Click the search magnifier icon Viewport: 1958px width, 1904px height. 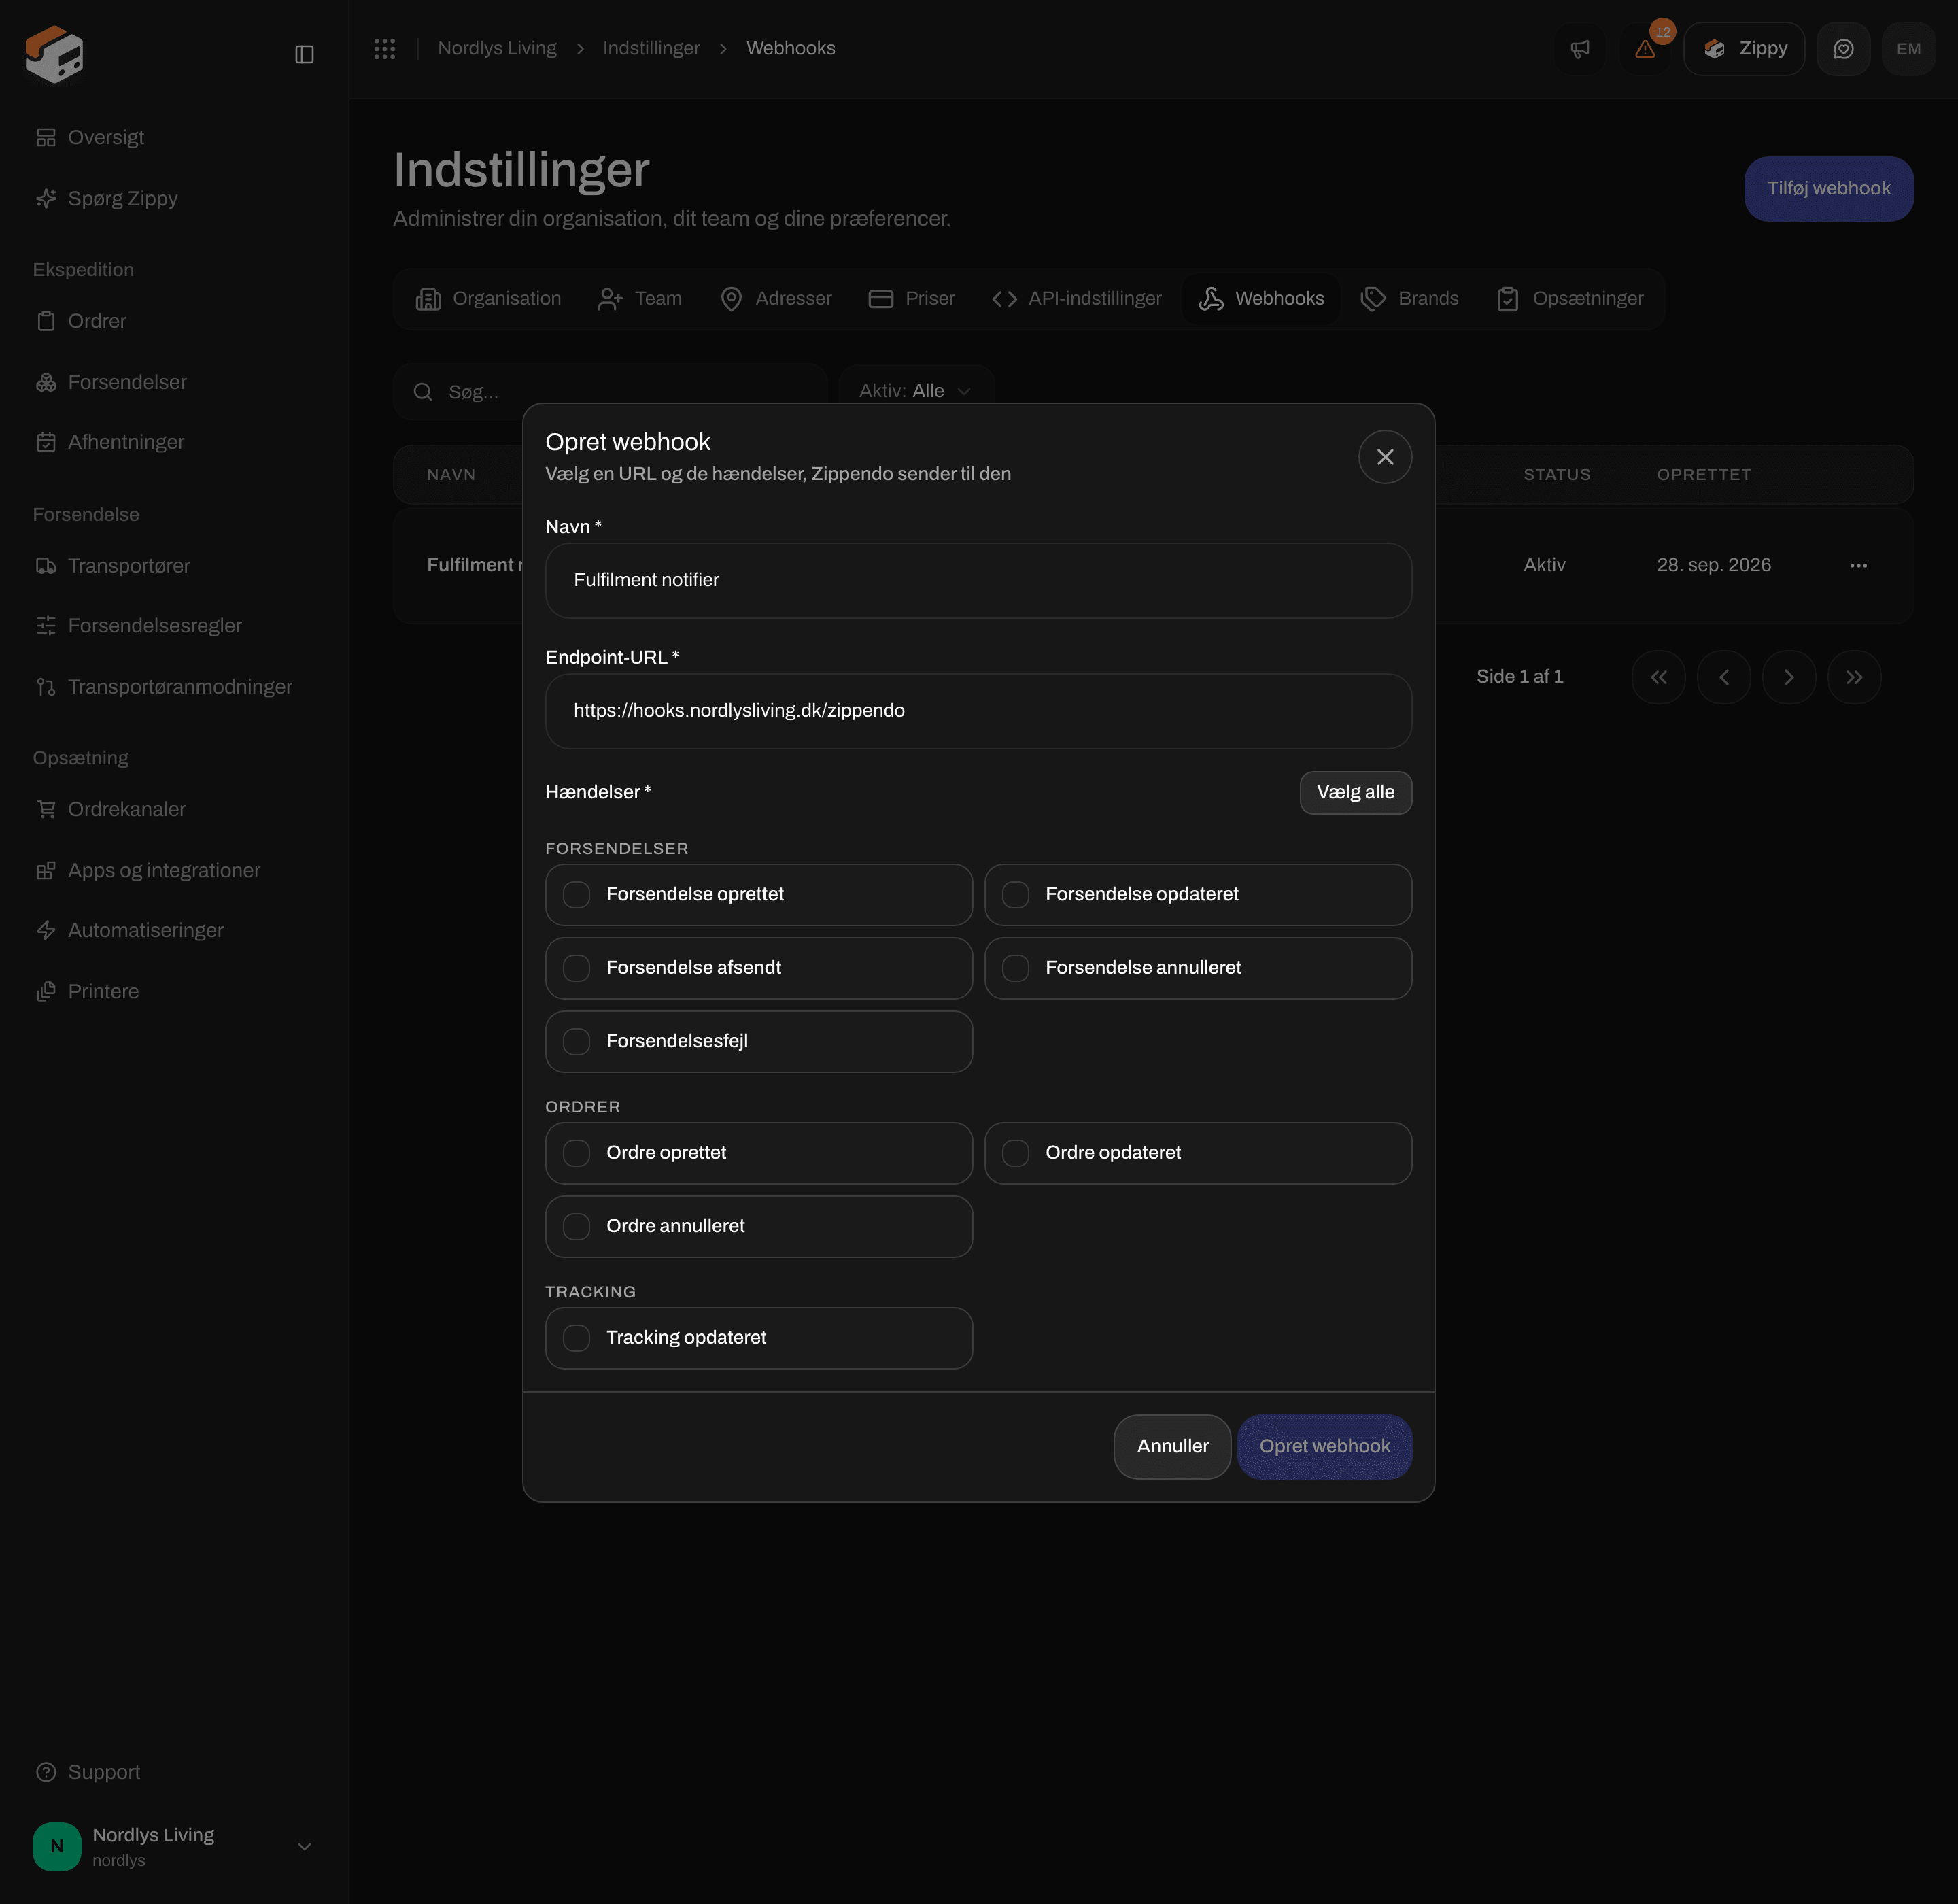pyautogui.click(x=423, y=392)
